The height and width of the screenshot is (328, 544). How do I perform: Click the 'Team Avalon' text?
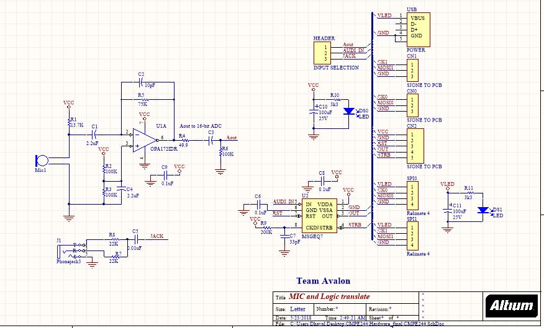coord(324,281)
